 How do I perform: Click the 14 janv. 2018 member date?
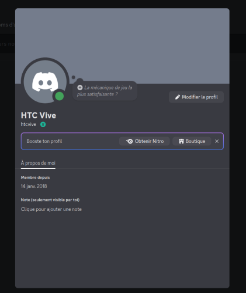pos(34,186)
